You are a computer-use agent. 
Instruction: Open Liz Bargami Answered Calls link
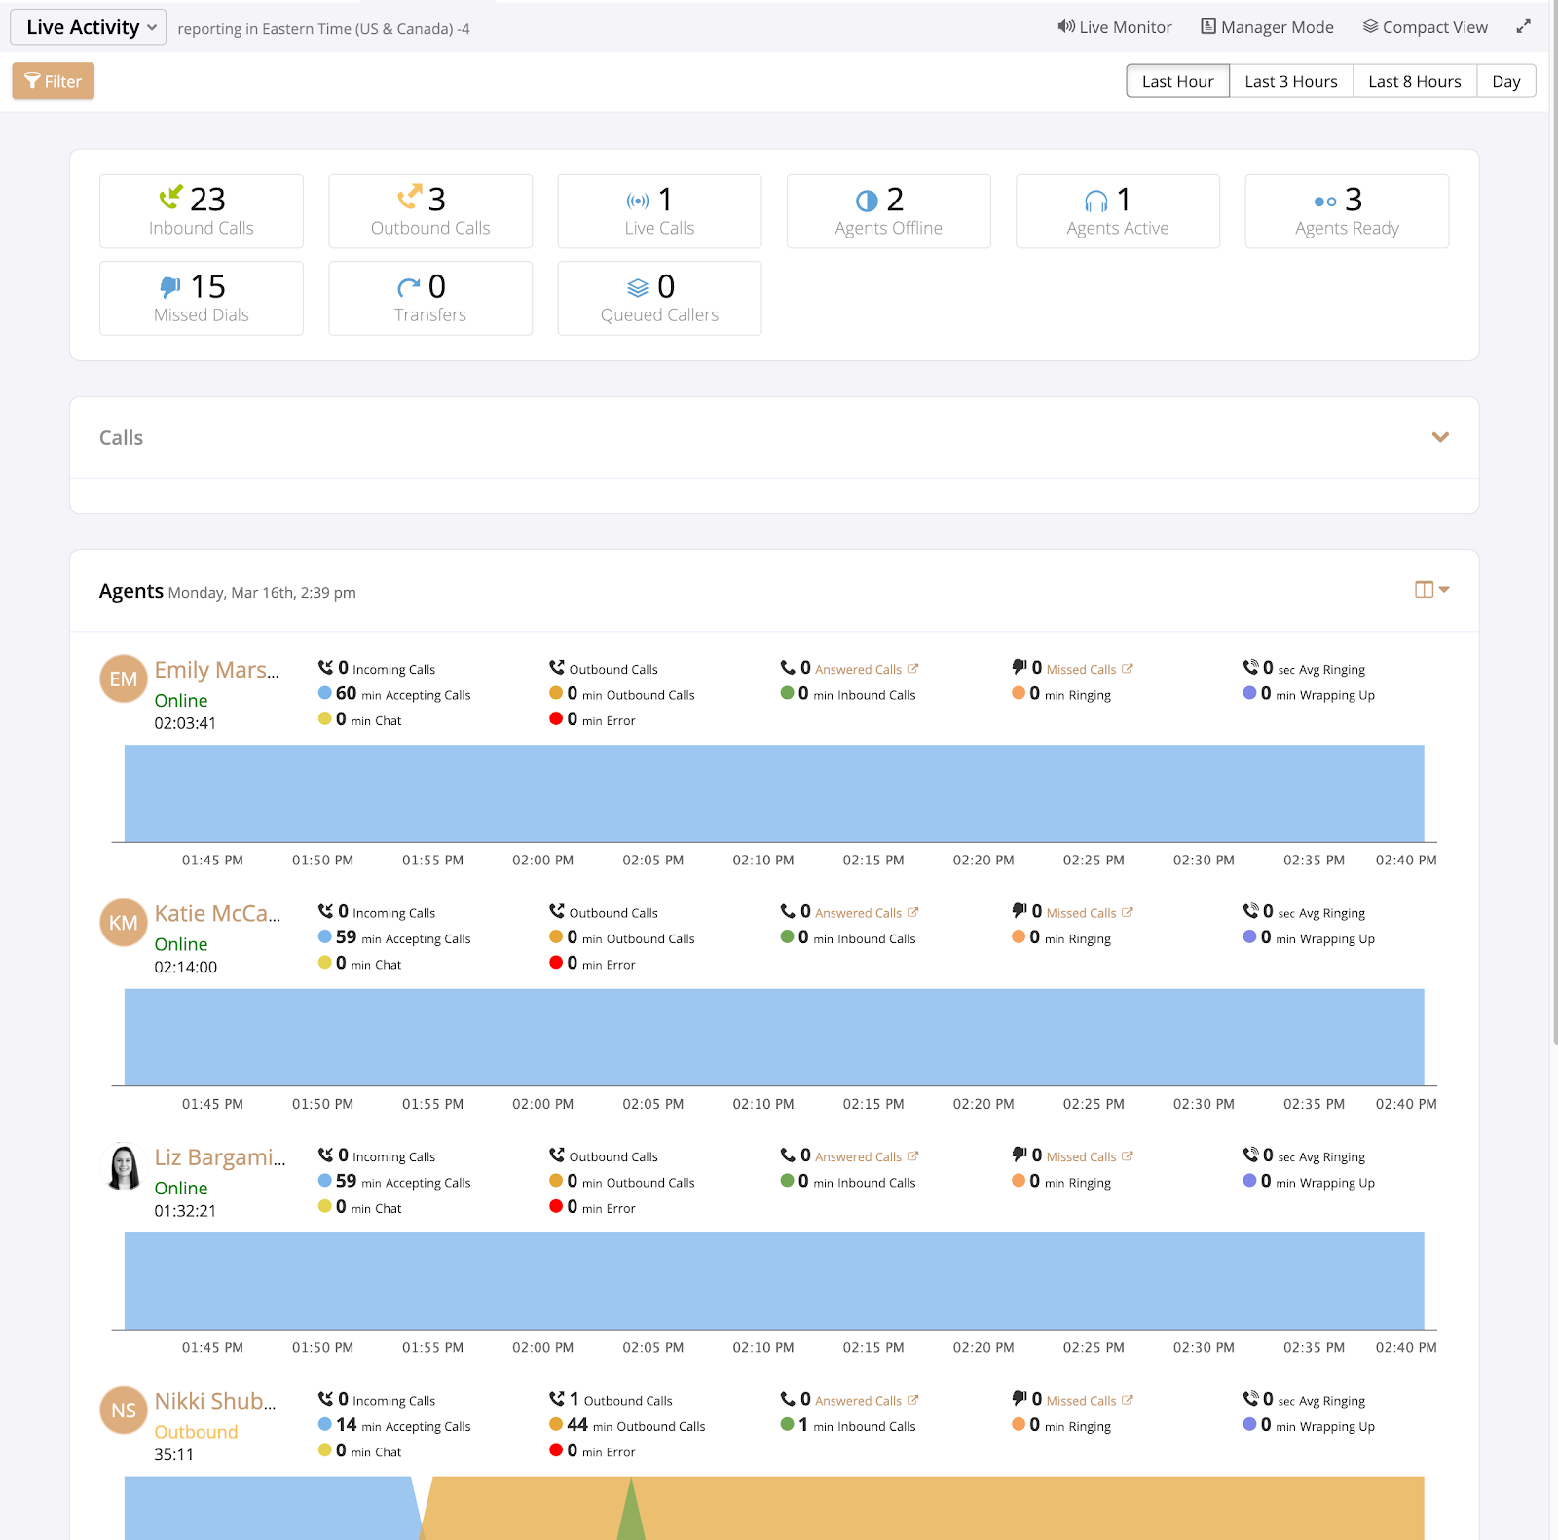coord(867,1156)
